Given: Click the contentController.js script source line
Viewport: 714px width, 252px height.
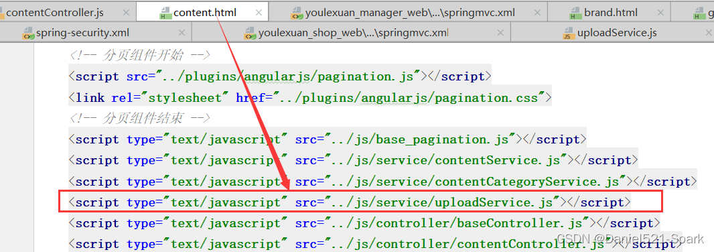Looking at the screenshot, I should (x=376, y=244).
